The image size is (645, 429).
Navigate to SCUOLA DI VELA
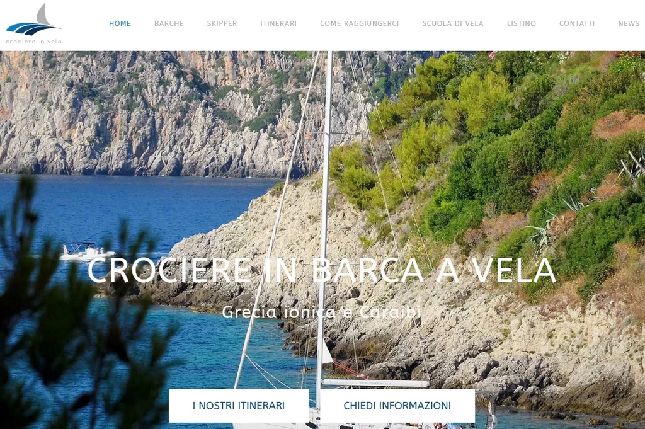tap(452, 23)
